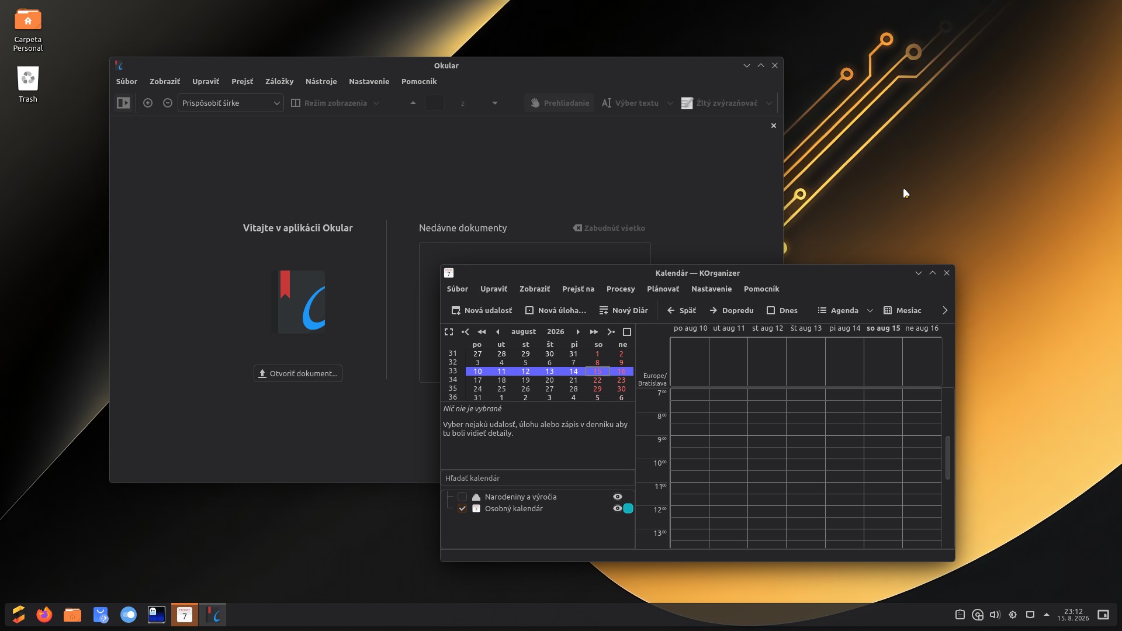Screen dimensions: 1122x631
Task: Open the volume control in the system tray
Action: pyautogui.click(x=995, y=615)
